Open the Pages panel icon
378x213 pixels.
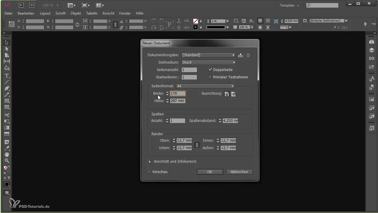[x=372, y=42]
